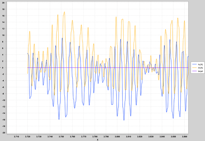Click the Iq [A] legend label
The width and height of the screenshot is (205, 141).
(x=200, y=64)
